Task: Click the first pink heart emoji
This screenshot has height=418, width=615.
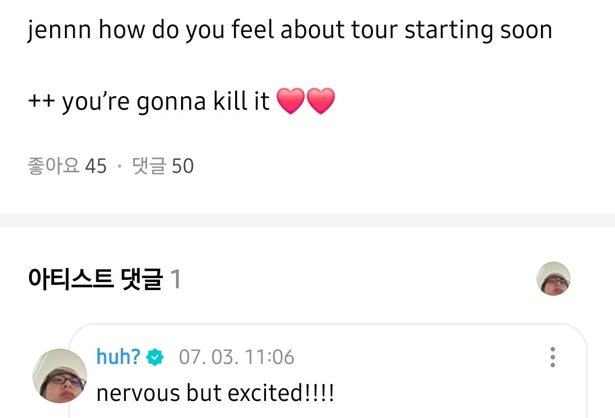Action: coord(290,101)
